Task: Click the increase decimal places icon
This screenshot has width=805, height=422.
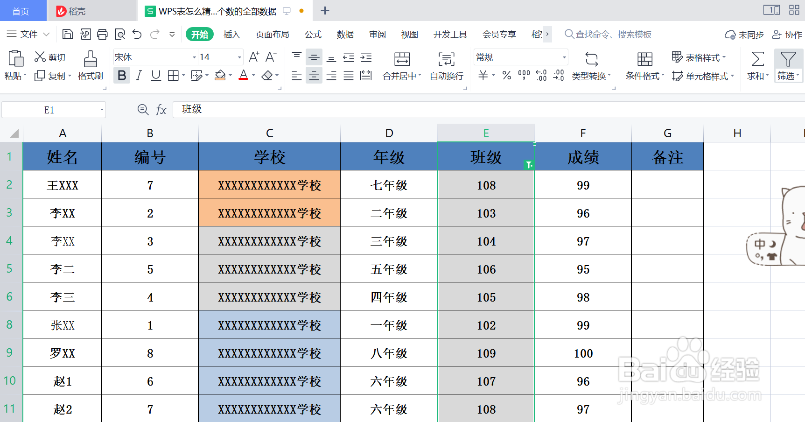Action: [541, 75]
